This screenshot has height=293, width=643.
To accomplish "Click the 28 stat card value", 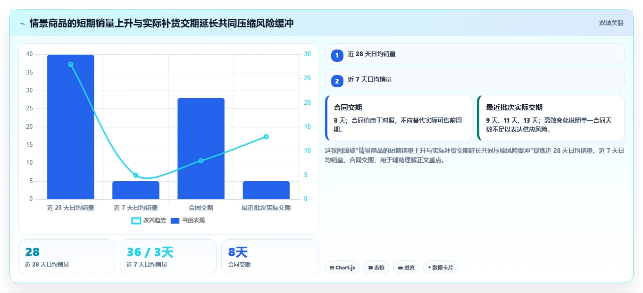I will click(x=33, y=252).
